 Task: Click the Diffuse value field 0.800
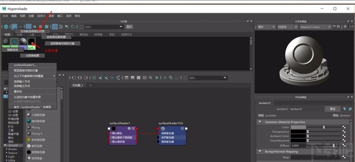coord(298,146)
